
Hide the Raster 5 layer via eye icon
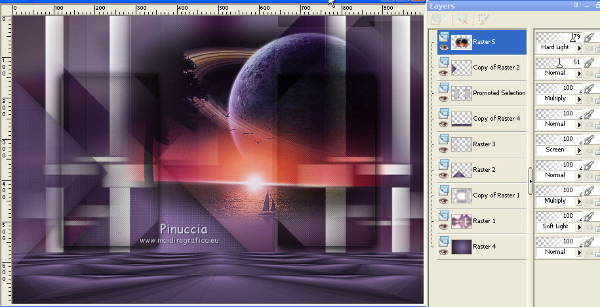point(443,47)
